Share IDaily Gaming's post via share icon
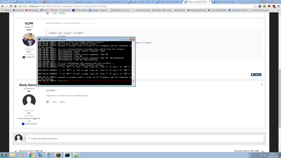The height and width of the screenshot is (158, 281). pos(262,85)
